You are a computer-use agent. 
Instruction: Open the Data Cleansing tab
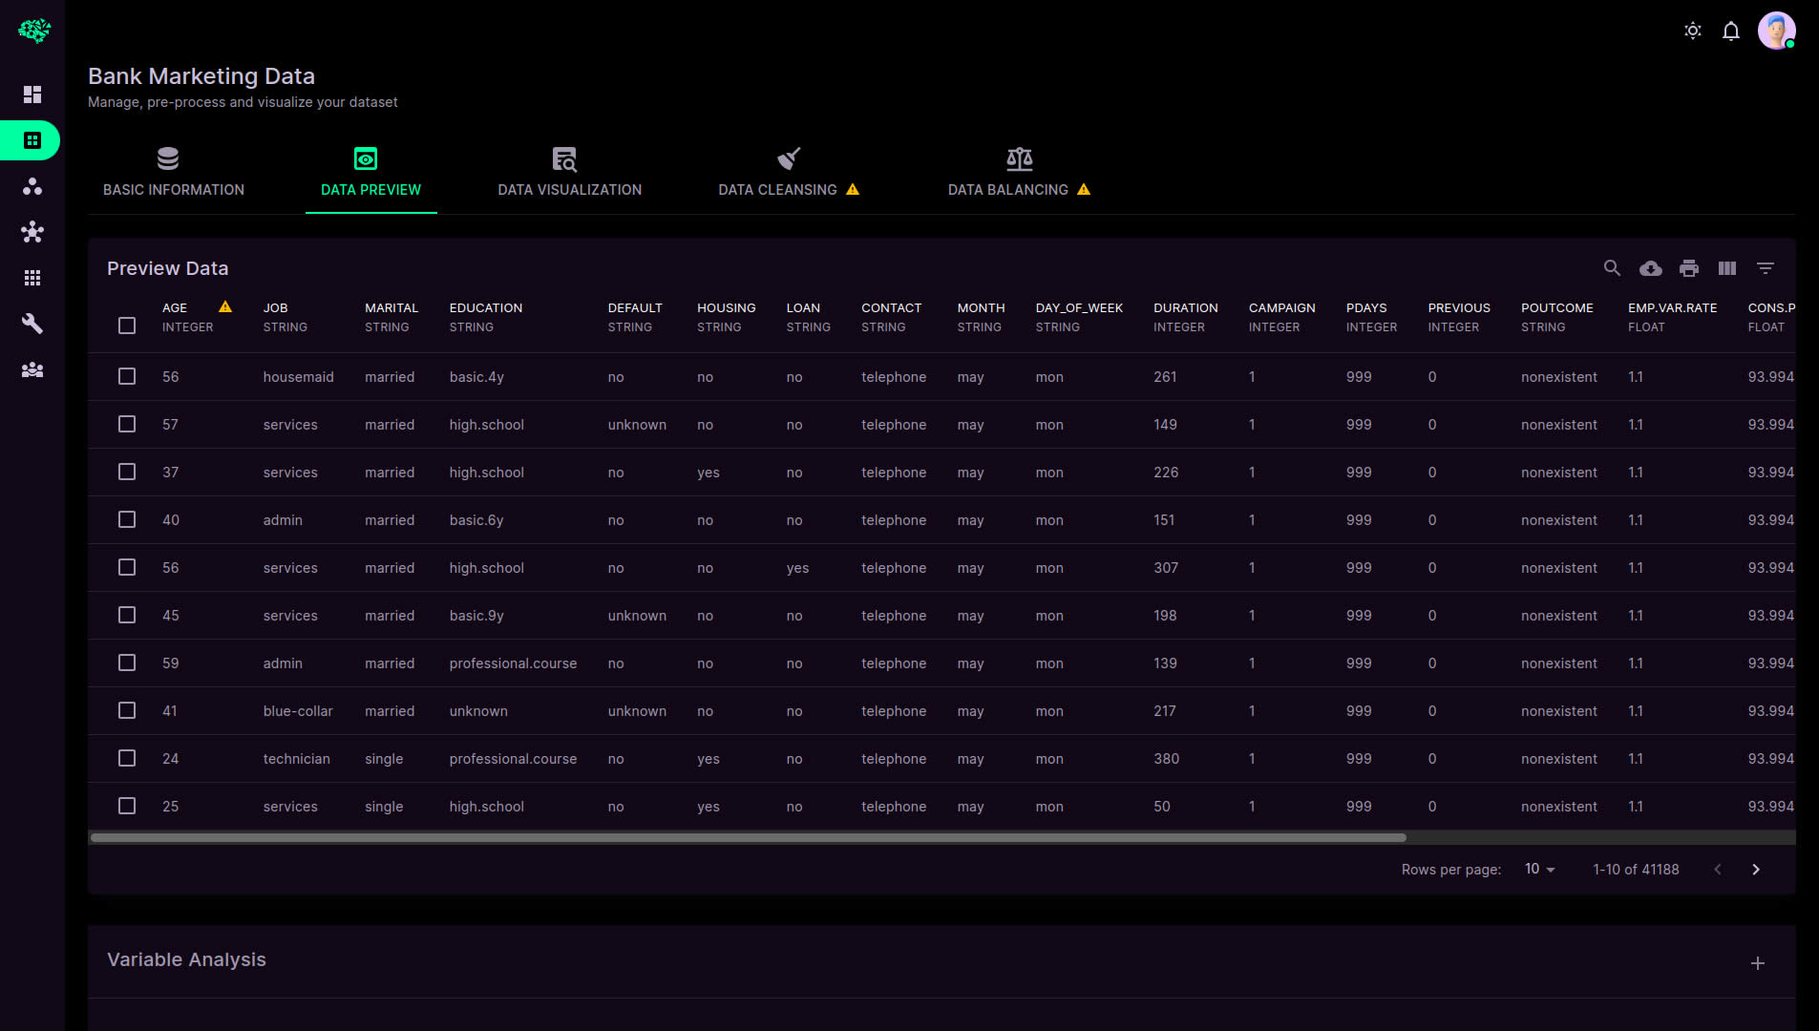[x=789, y=173]
